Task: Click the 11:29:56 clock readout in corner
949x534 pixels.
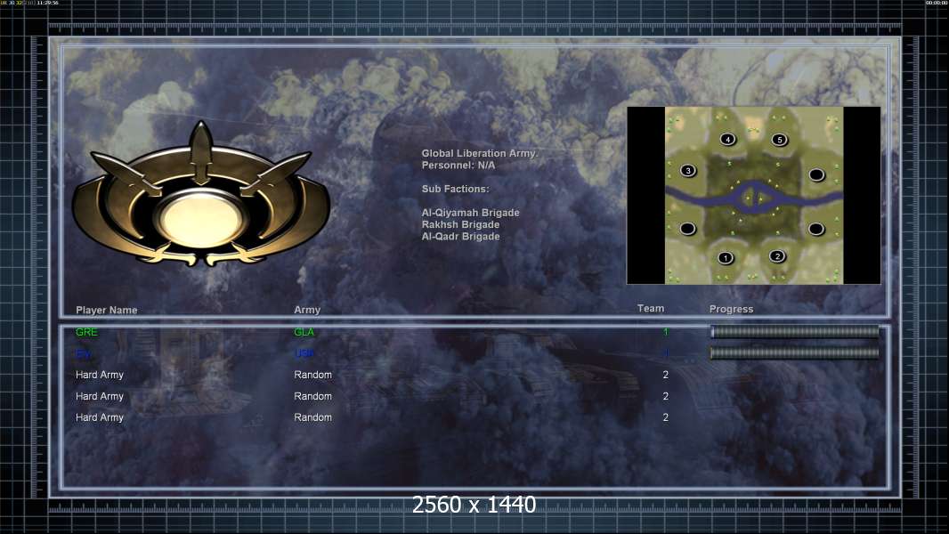Action: (47, 3)
